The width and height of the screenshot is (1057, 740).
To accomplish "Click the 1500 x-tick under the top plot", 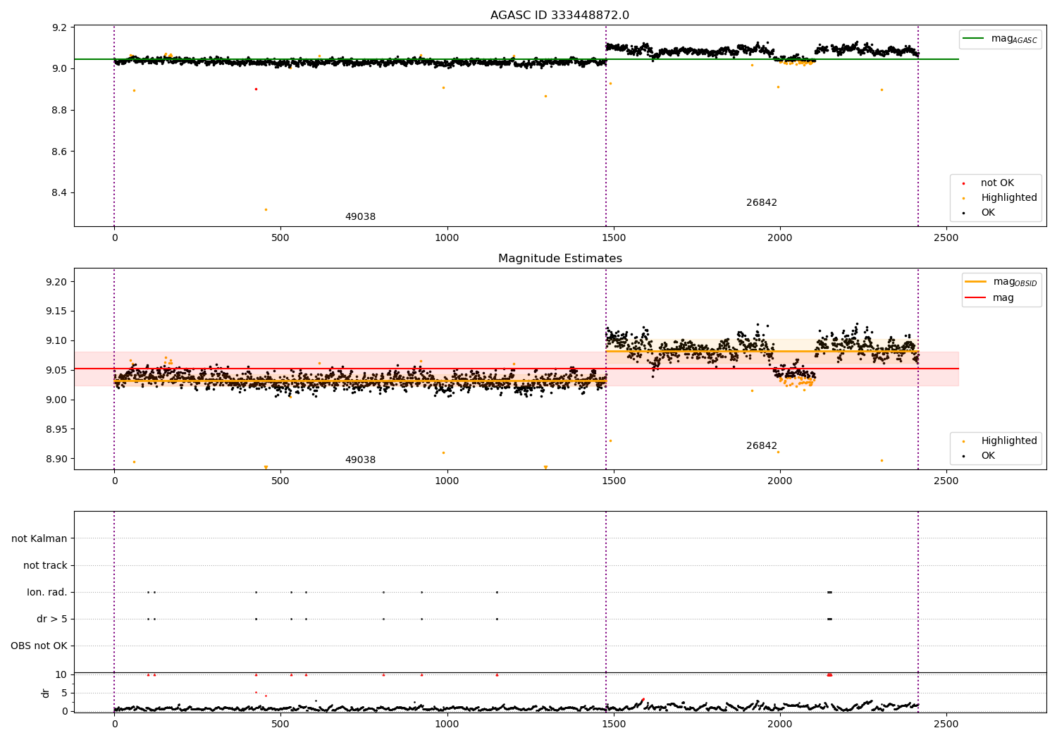I will coord(613,238).
